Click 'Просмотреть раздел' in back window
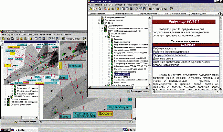 [x=25, y=122]
